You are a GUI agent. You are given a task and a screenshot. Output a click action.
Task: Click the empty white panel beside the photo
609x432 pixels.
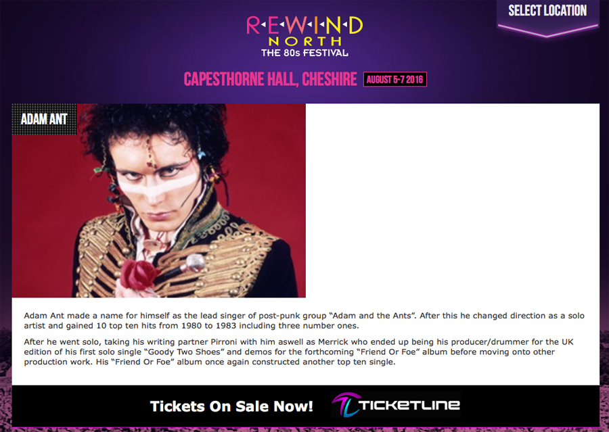click(453, 200)
